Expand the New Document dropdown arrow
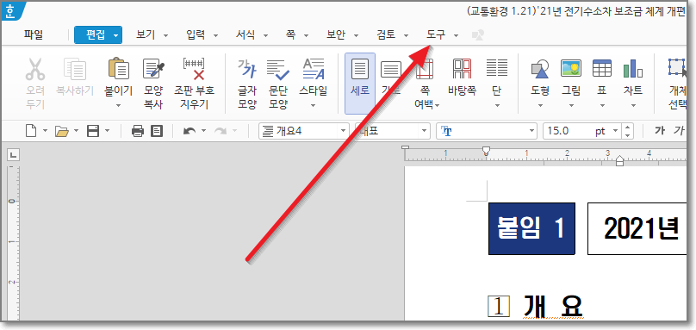The height and width of the screenshot is (330, 696). (45, 131)
